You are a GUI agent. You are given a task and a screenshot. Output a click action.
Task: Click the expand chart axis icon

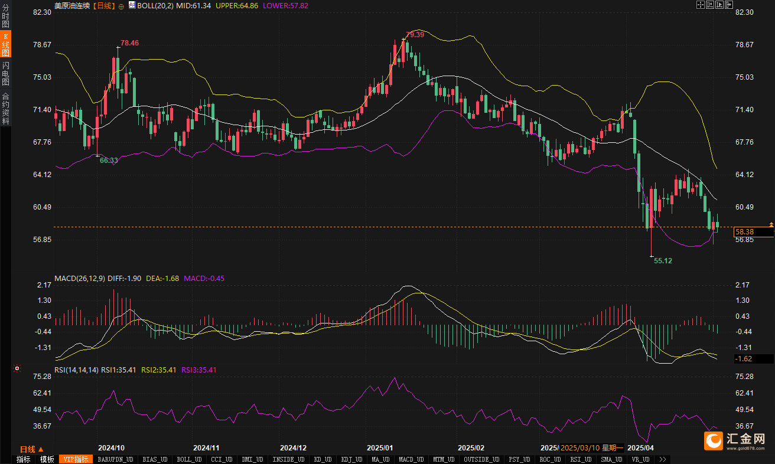719,5
